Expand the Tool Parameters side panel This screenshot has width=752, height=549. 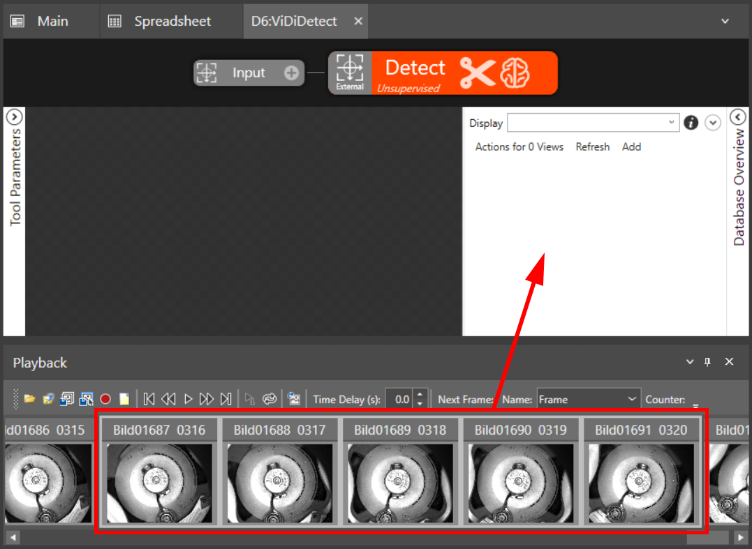click(15, 116)
